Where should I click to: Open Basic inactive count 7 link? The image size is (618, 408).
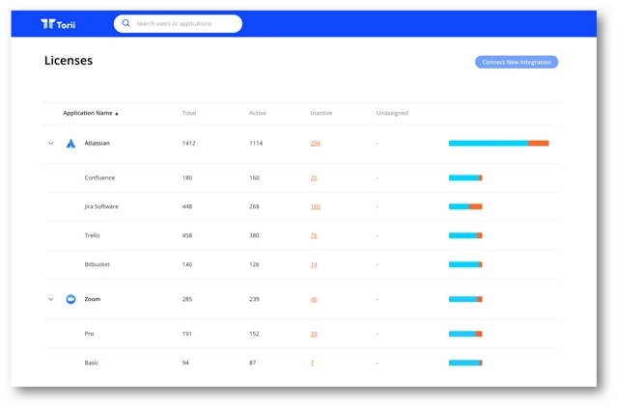tap(312, 363)
